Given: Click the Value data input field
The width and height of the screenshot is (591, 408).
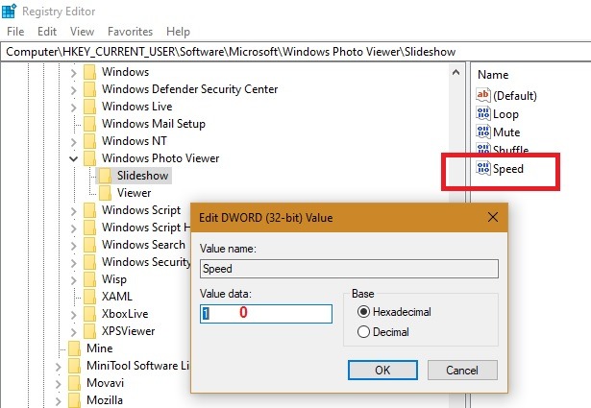Looking at the screenshot, I should coord(266,314).
